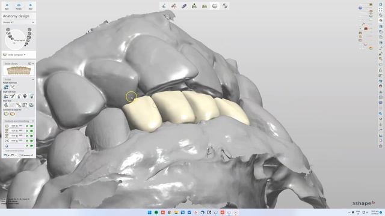Choose the third Smart tools icon
This screenshot has width=385, height=216.
click(x=19, y=105)
